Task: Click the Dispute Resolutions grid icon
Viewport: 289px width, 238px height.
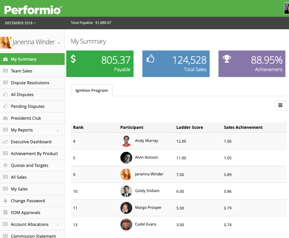Action: (x=5, y=83)
